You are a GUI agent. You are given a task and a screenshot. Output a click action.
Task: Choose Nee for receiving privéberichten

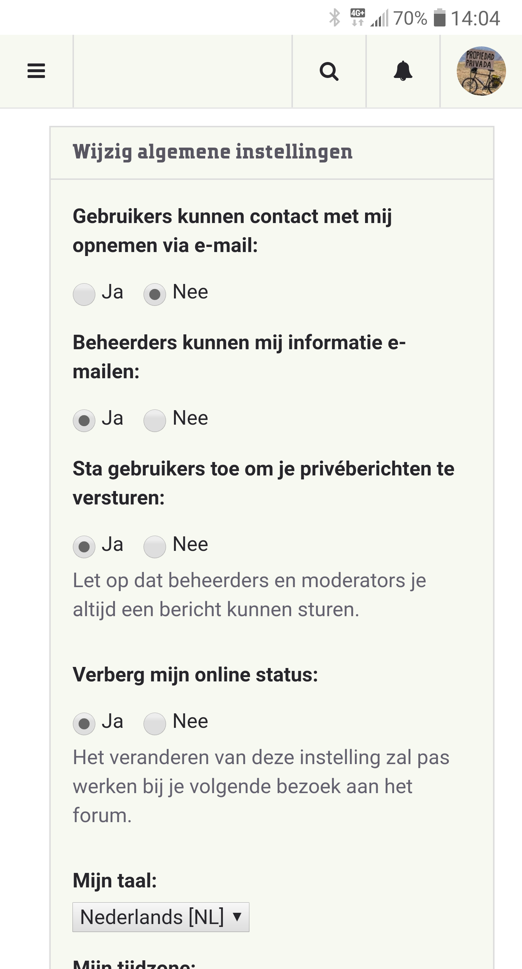[154, 547]
